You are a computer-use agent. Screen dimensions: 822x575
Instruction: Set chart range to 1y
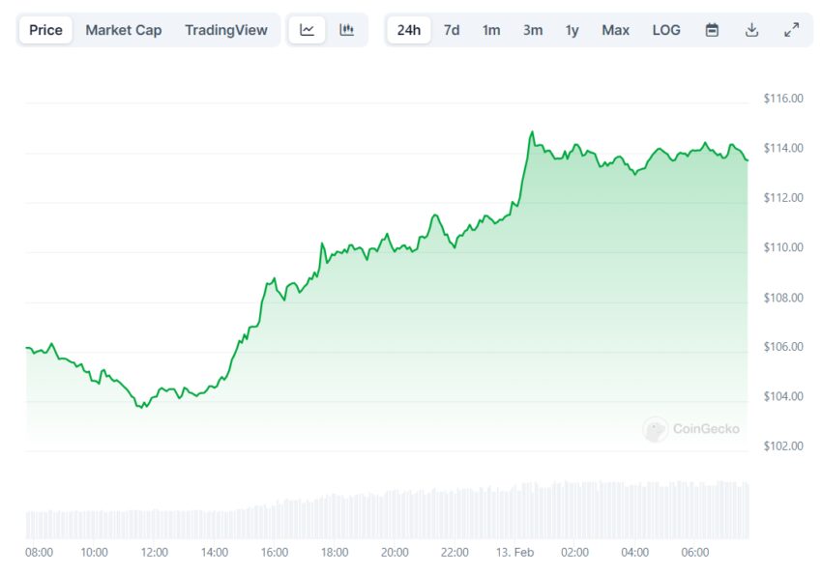tap(572, 30)
